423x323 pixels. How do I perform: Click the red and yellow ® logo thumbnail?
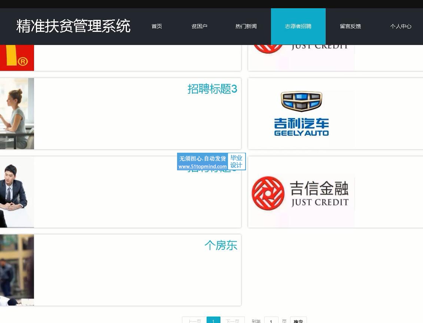(x=17, y=58)
